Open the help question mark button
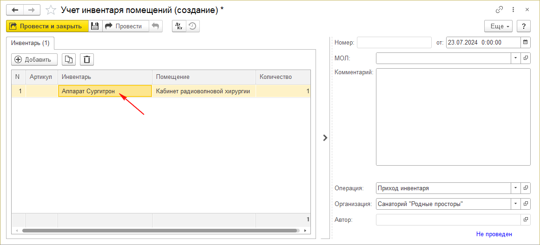This screenshot has width=540, height=245. (x=524, y=26)
